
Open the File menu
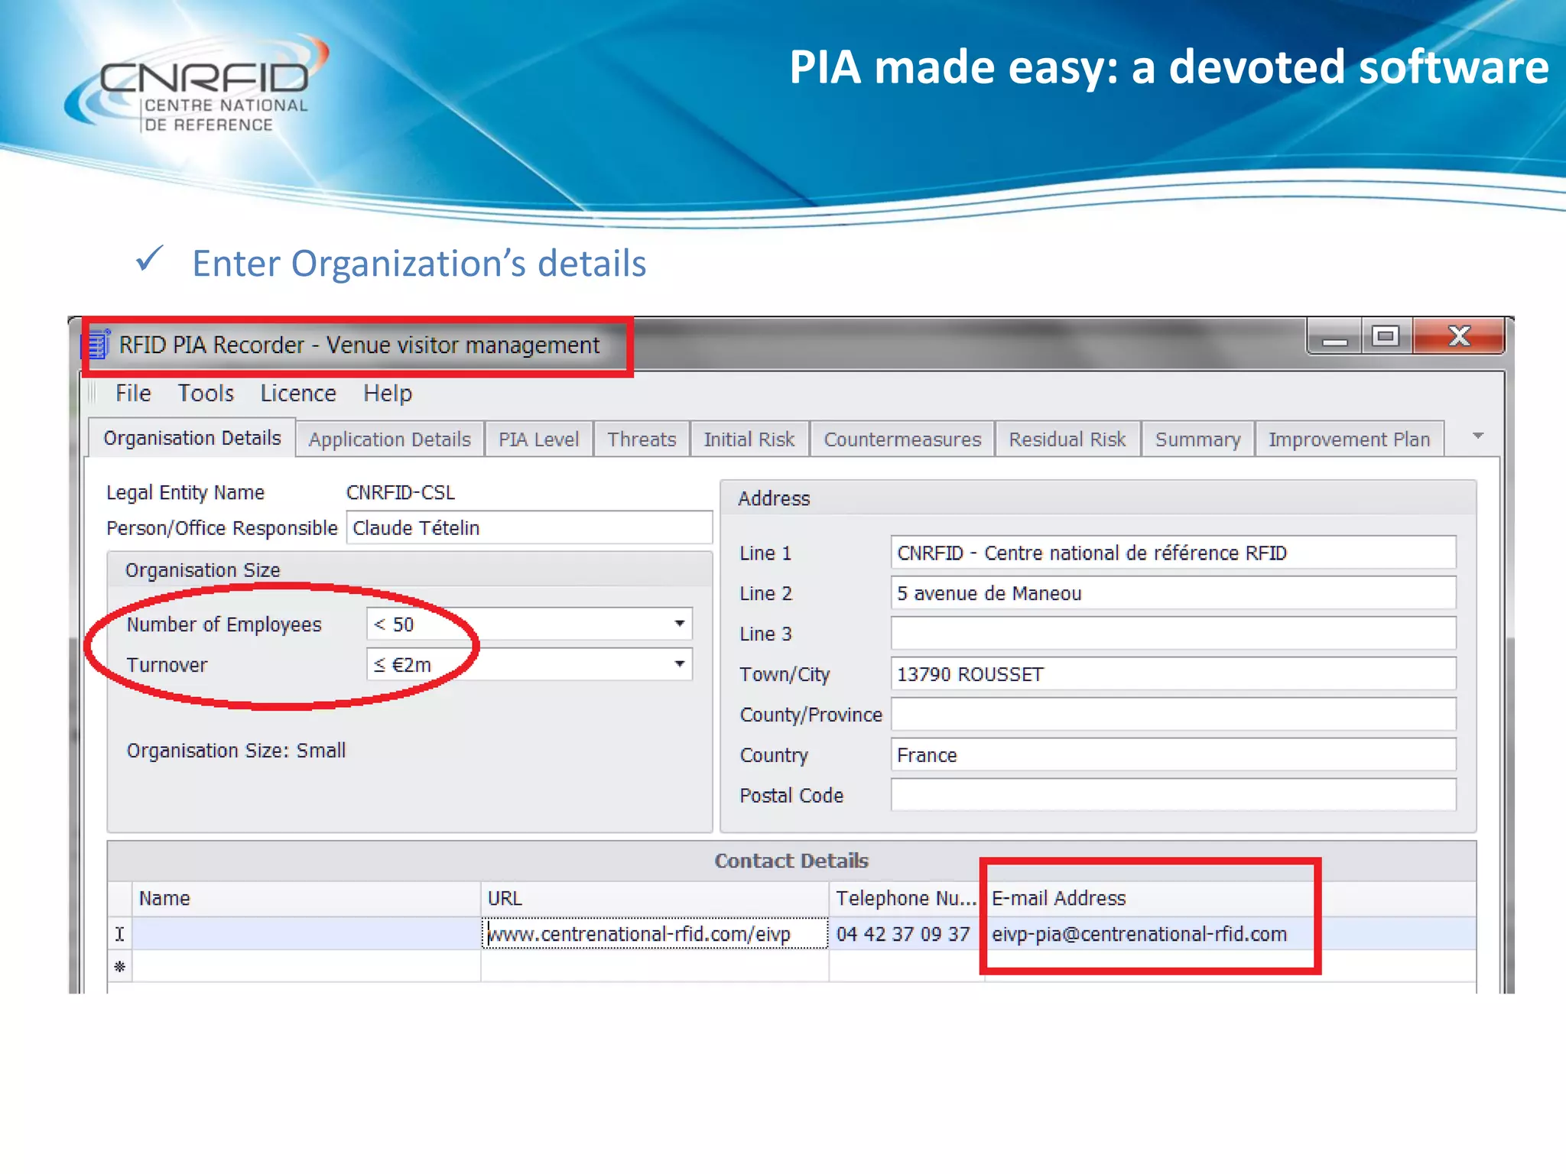click(133, 393)
